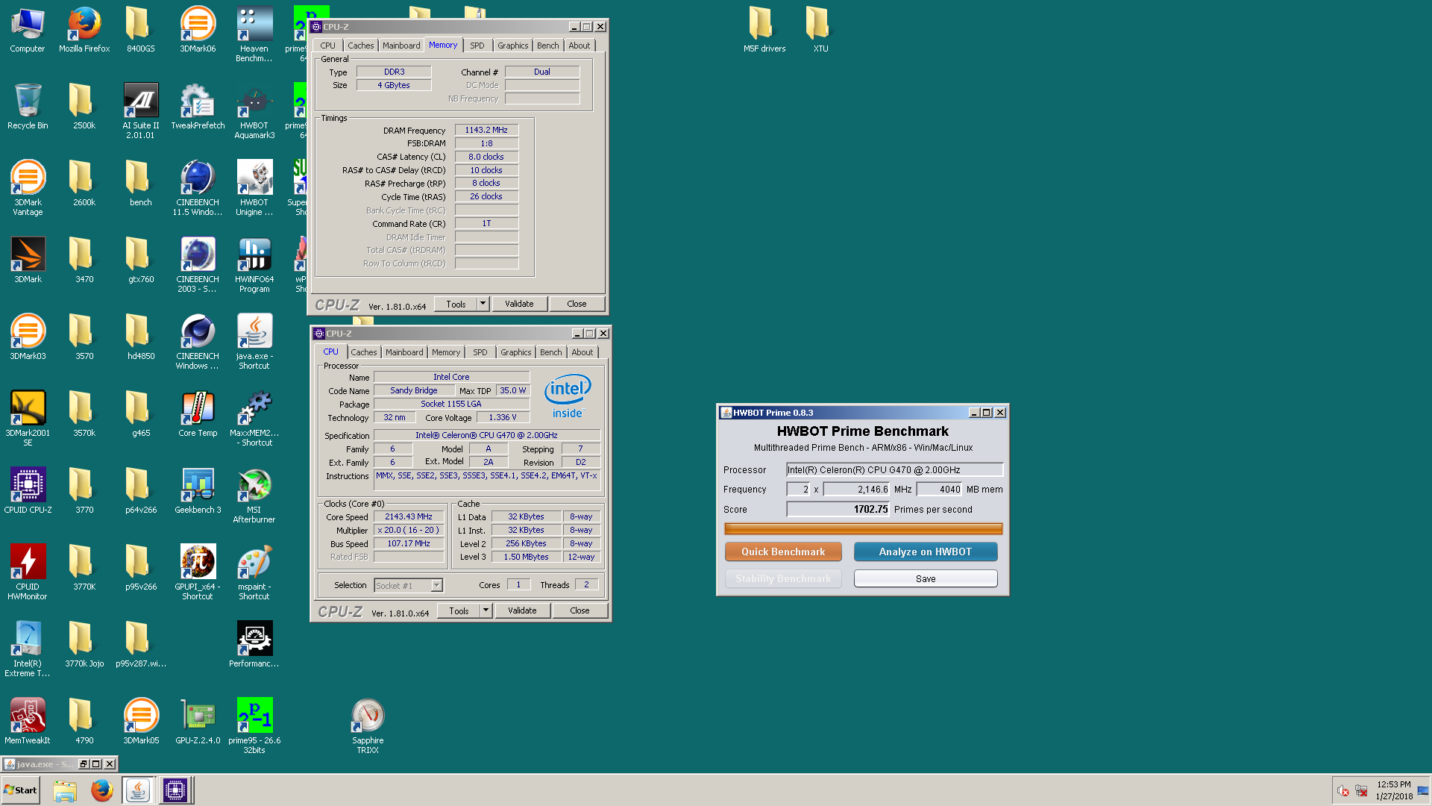Click Firefox icon in taskbar

(102, 790)
